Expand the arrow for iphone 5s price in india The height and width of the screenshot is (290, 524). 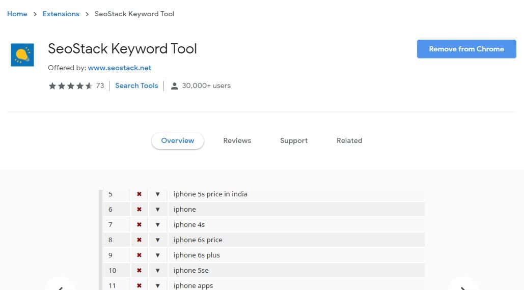pos(157,194)
